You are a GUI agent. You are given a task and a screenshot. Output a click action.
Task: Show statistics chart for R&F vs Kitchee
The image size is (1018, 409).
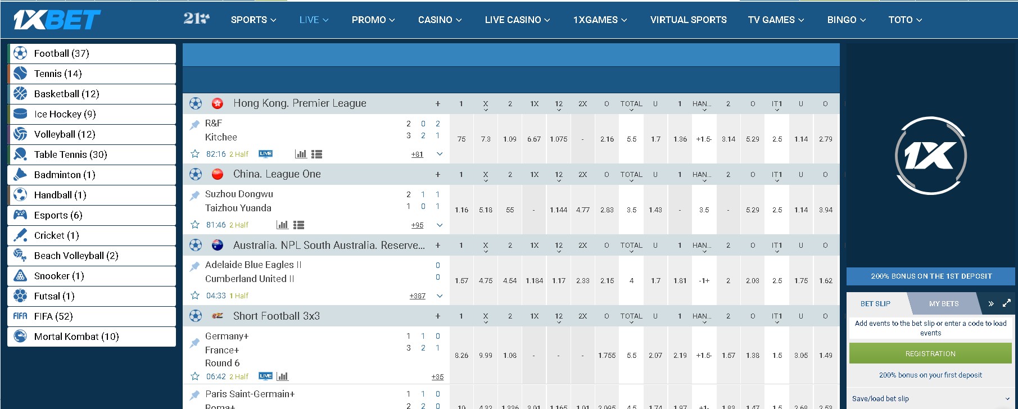point(301,154)
